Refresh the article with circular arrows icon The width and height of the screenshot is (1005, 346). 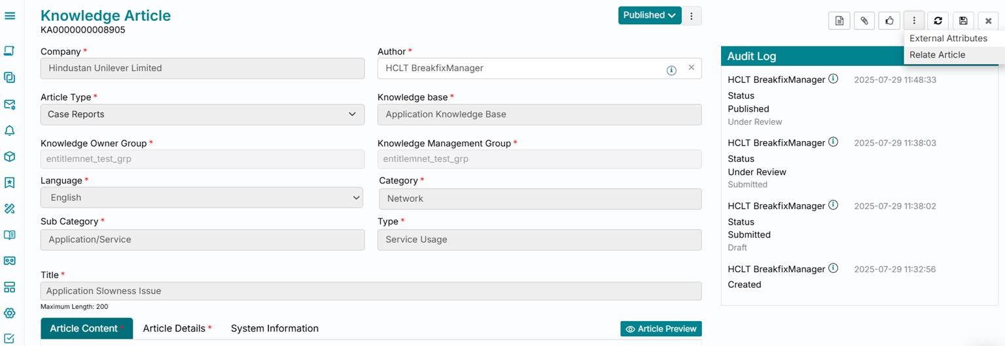pos(938,21)
